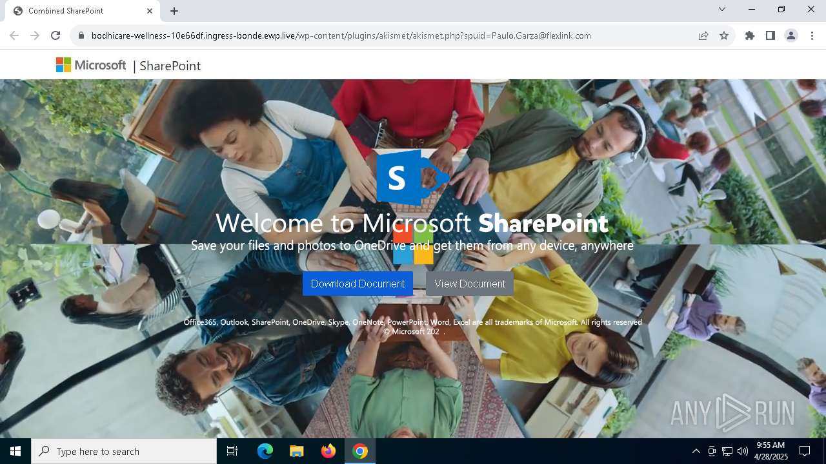This screenshot has height=464, width=826.
Task: Click the meet-now tray icon
Action: coord(711,451)
